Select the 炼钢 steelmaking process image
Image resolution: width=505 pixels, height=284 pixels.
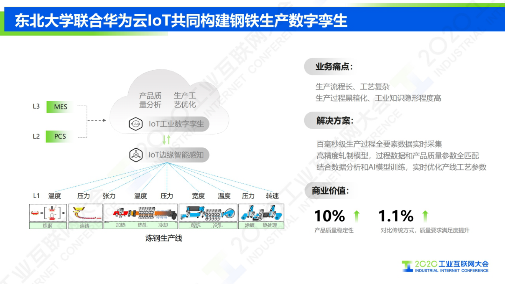pyautogui.click(x=48, y=213)
